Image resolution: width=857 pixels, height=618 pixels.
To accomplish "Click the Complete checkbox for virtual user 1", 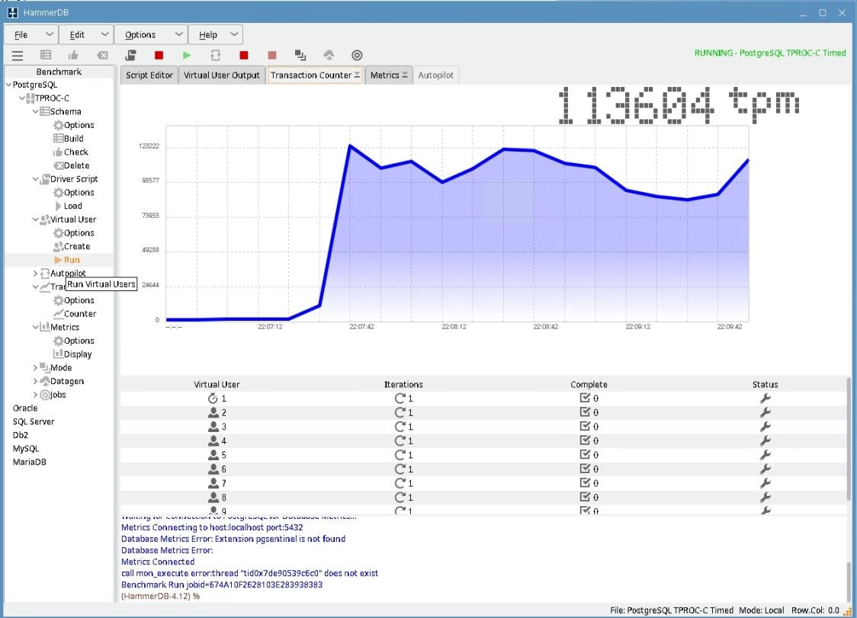I will (x=585, y=398).
